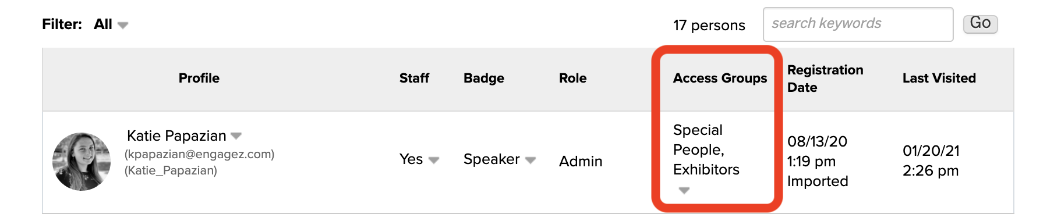Open the Speaker badge dropdown arrow

click(530, 160)
